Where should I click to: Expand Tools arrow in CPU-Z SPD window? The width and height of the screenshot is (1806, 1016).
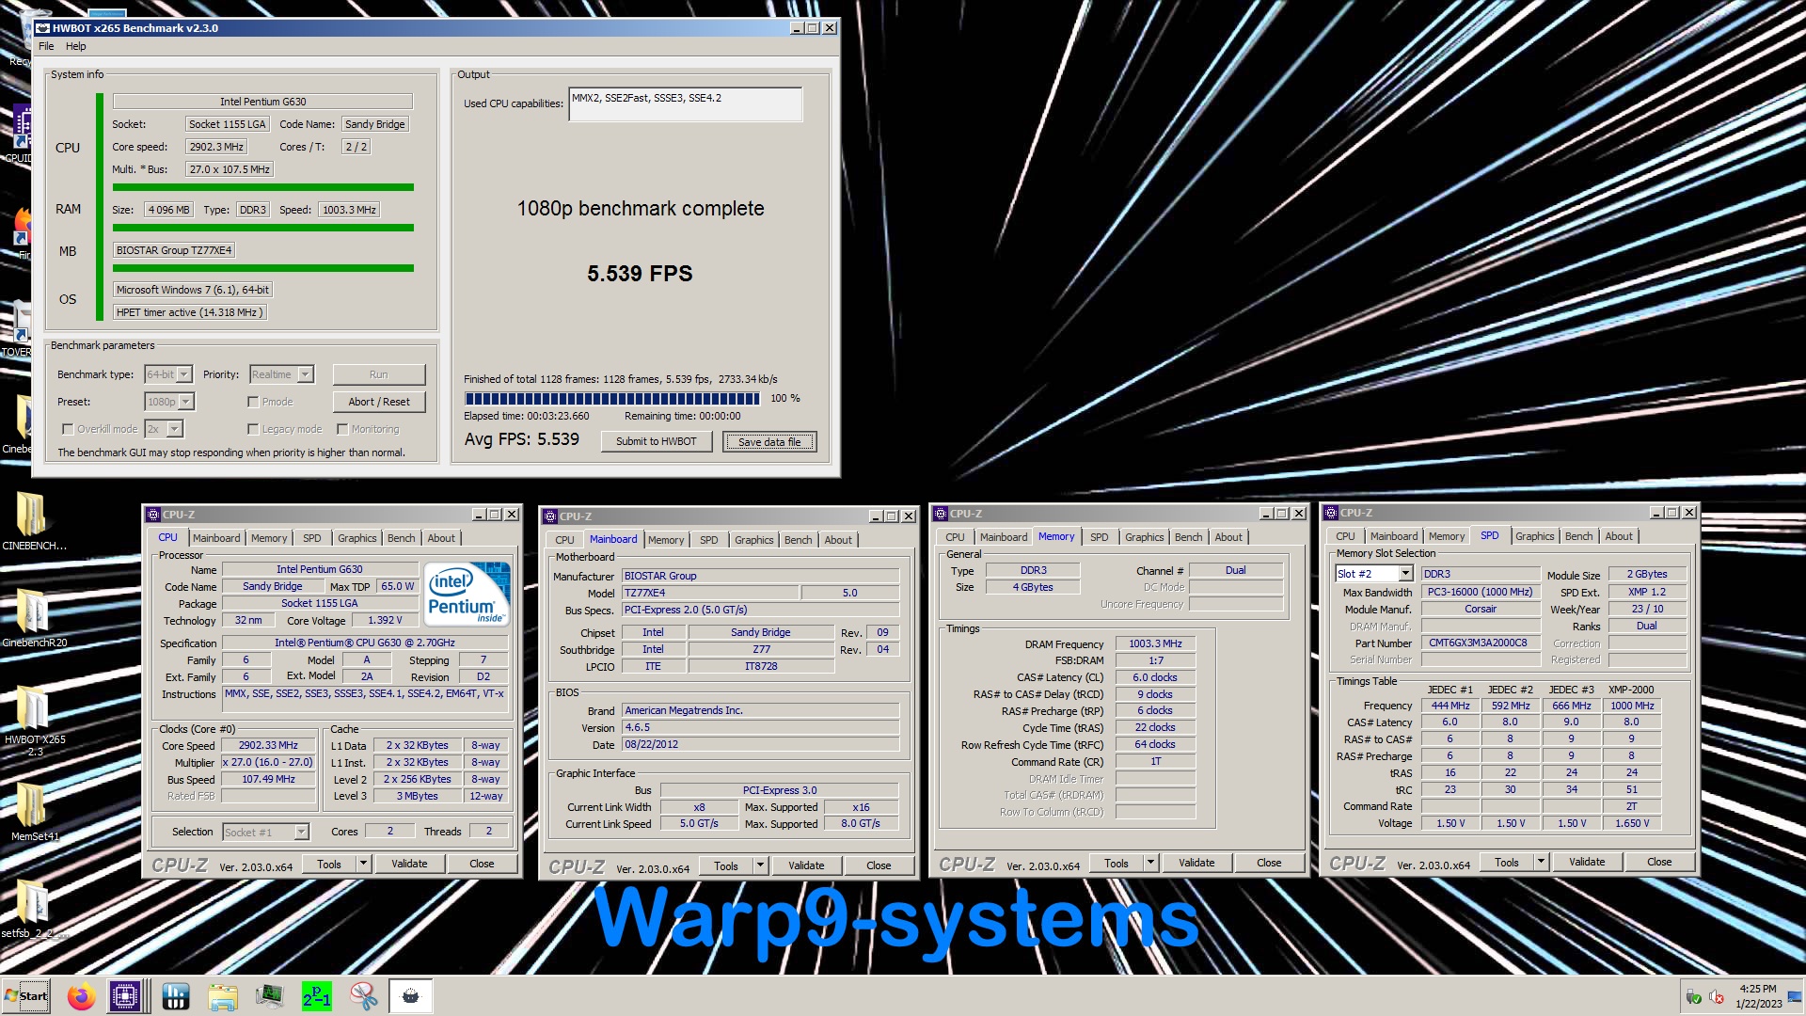(x=1541, y=862)
